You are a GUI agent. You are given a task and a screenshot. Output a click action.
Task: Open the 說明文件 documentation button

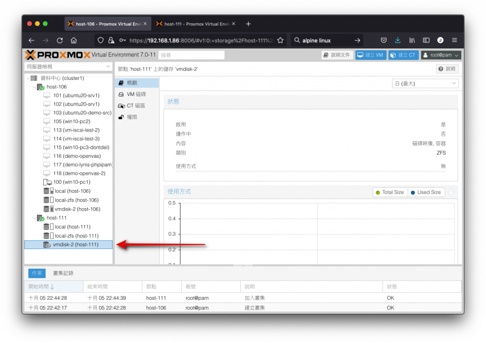click(336, 55)
